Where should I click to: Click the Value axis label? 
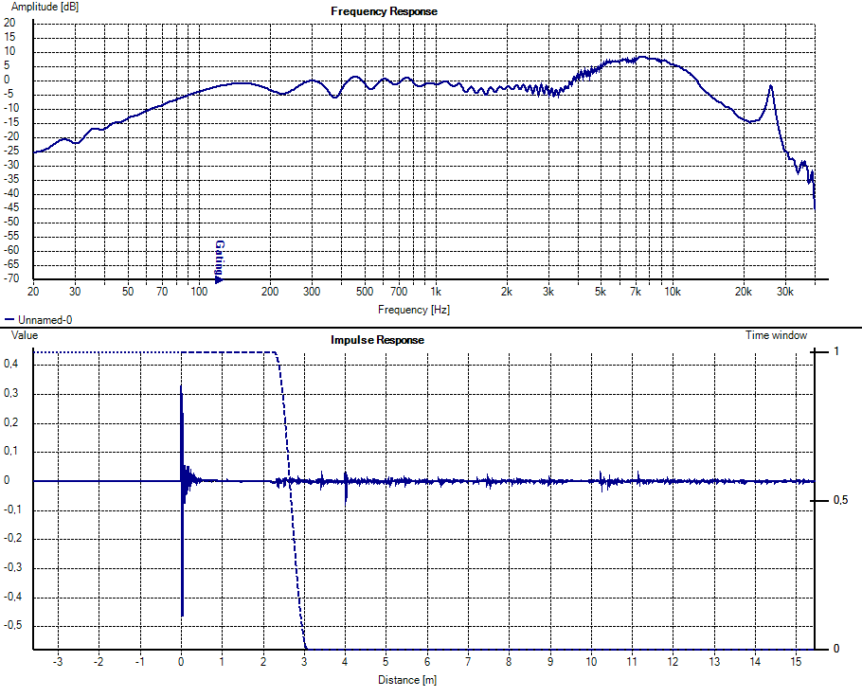click(x=24, y=335)
